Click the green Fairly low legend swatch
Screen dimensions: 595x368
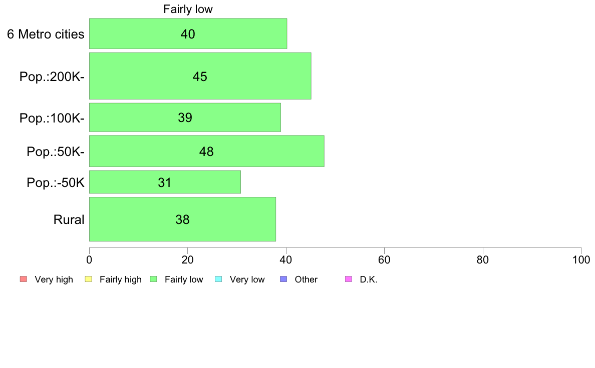click(x=154, y=279)
